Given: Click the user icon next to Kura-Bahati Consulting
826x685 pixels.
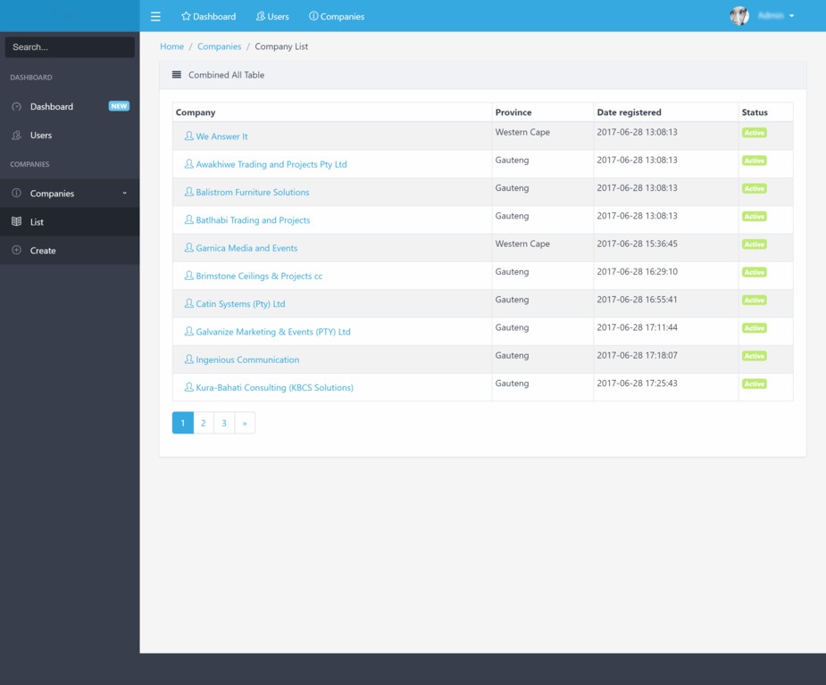Looking at the screenshot, I should (x=188, y=387).
